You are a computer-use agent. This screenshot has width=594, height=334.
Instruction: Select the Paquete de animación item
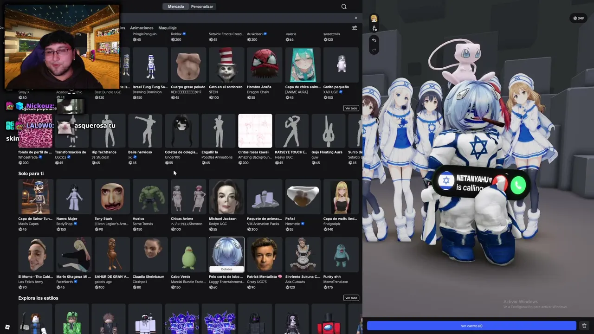[x=265, y=197]
